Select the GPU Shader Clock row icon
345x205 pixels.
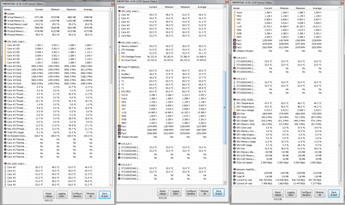(234, 121)
